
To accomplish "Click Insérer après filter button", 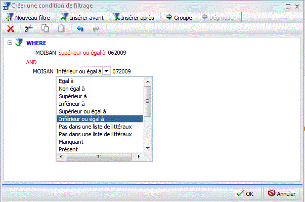I will [x=133, y=18].
